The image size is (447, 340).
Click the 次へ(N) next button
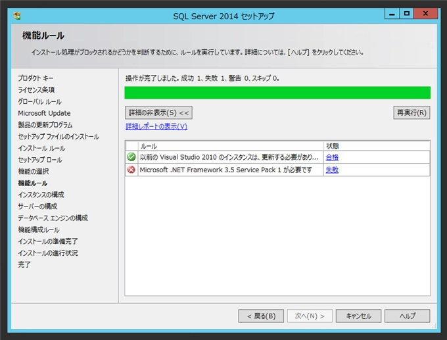(x=310, y=316)
